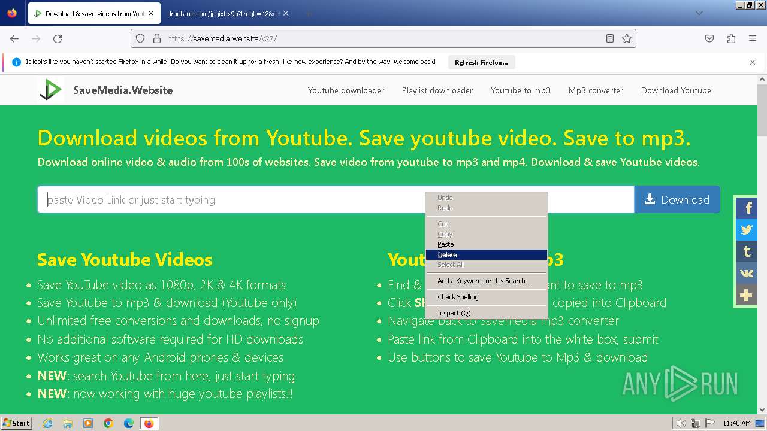Viewport: 767px width, 431px height.
Task: Click the Save Youtube Videos heading
Action: 125,259
